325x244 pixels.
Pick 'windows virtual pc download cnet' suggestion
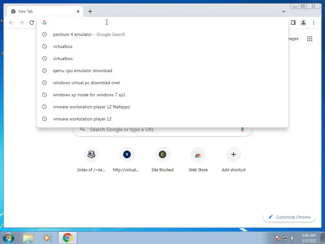[x=162, y=83]
